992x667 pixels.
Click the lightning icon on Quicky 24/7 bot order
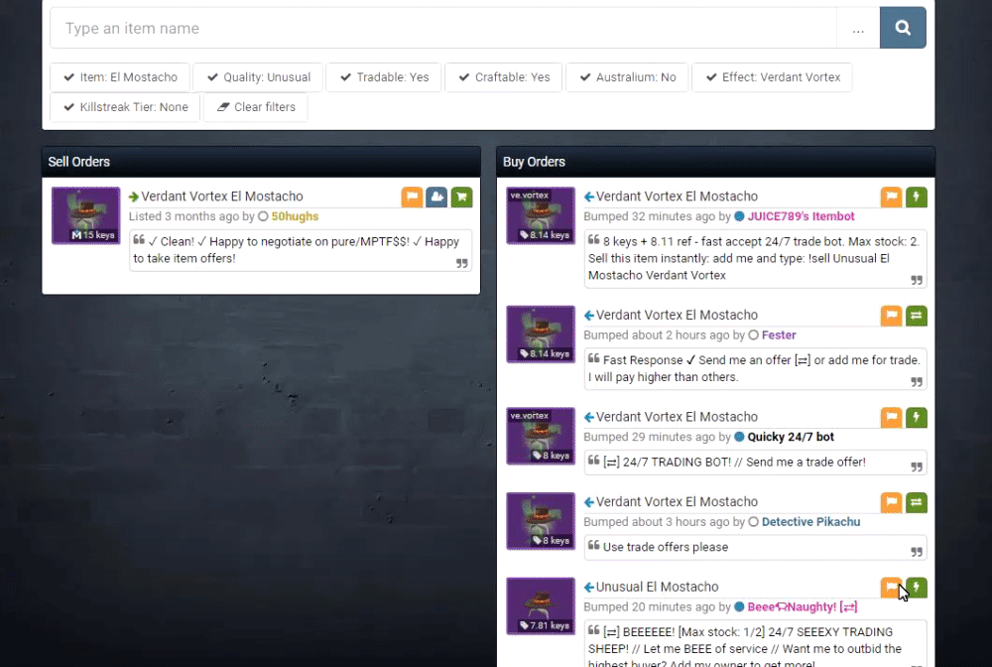(916, 417)
